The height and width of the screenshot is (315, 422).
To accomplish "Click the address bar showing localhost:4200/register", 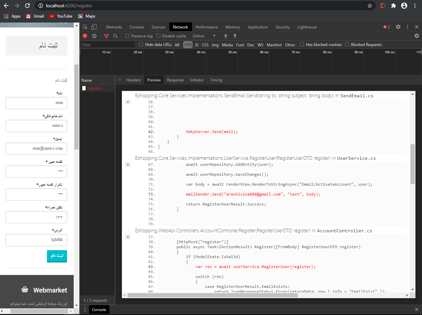I will (x=205, y=6).
